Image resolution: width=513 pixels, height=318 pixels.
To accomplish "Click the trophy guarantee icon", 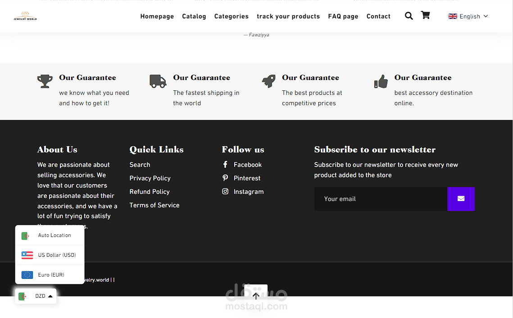I will [x=45, y=81].
